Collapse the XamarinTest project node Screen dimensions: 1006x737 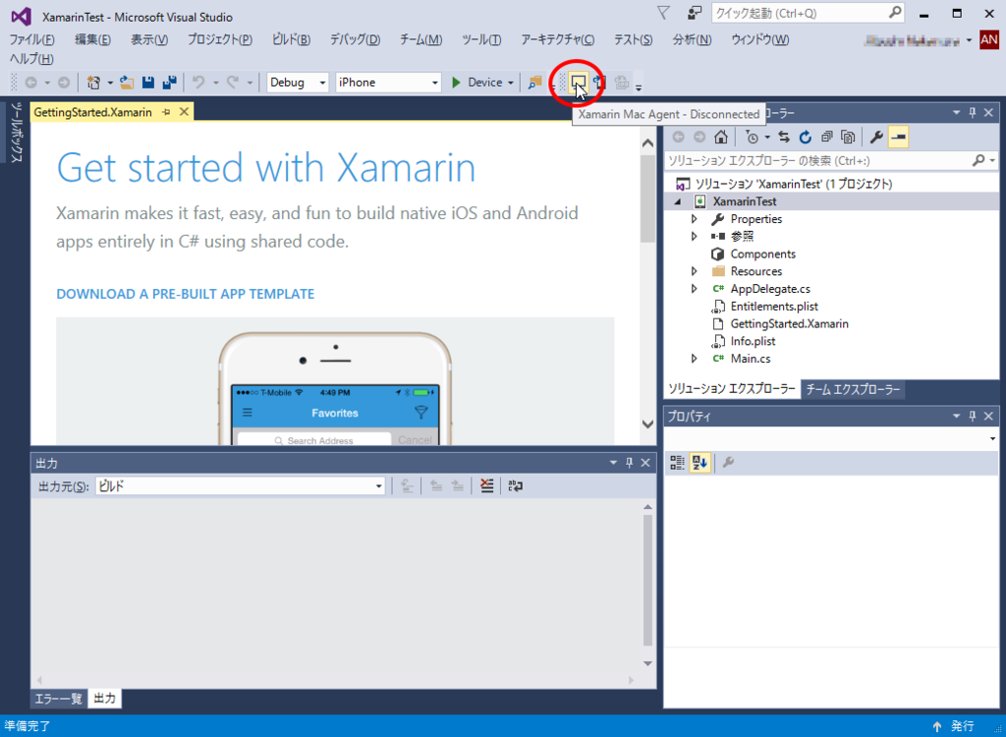click(678, 201)
